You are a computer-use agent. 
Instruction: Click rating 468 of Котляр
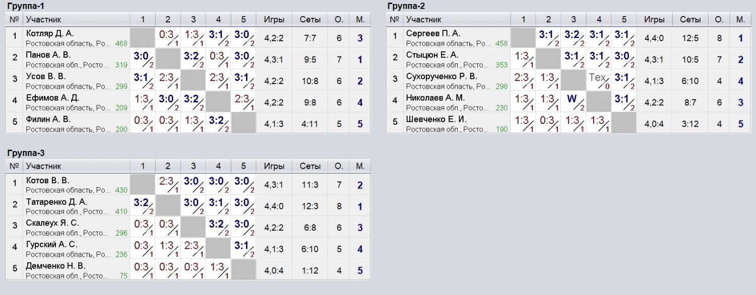121,44
